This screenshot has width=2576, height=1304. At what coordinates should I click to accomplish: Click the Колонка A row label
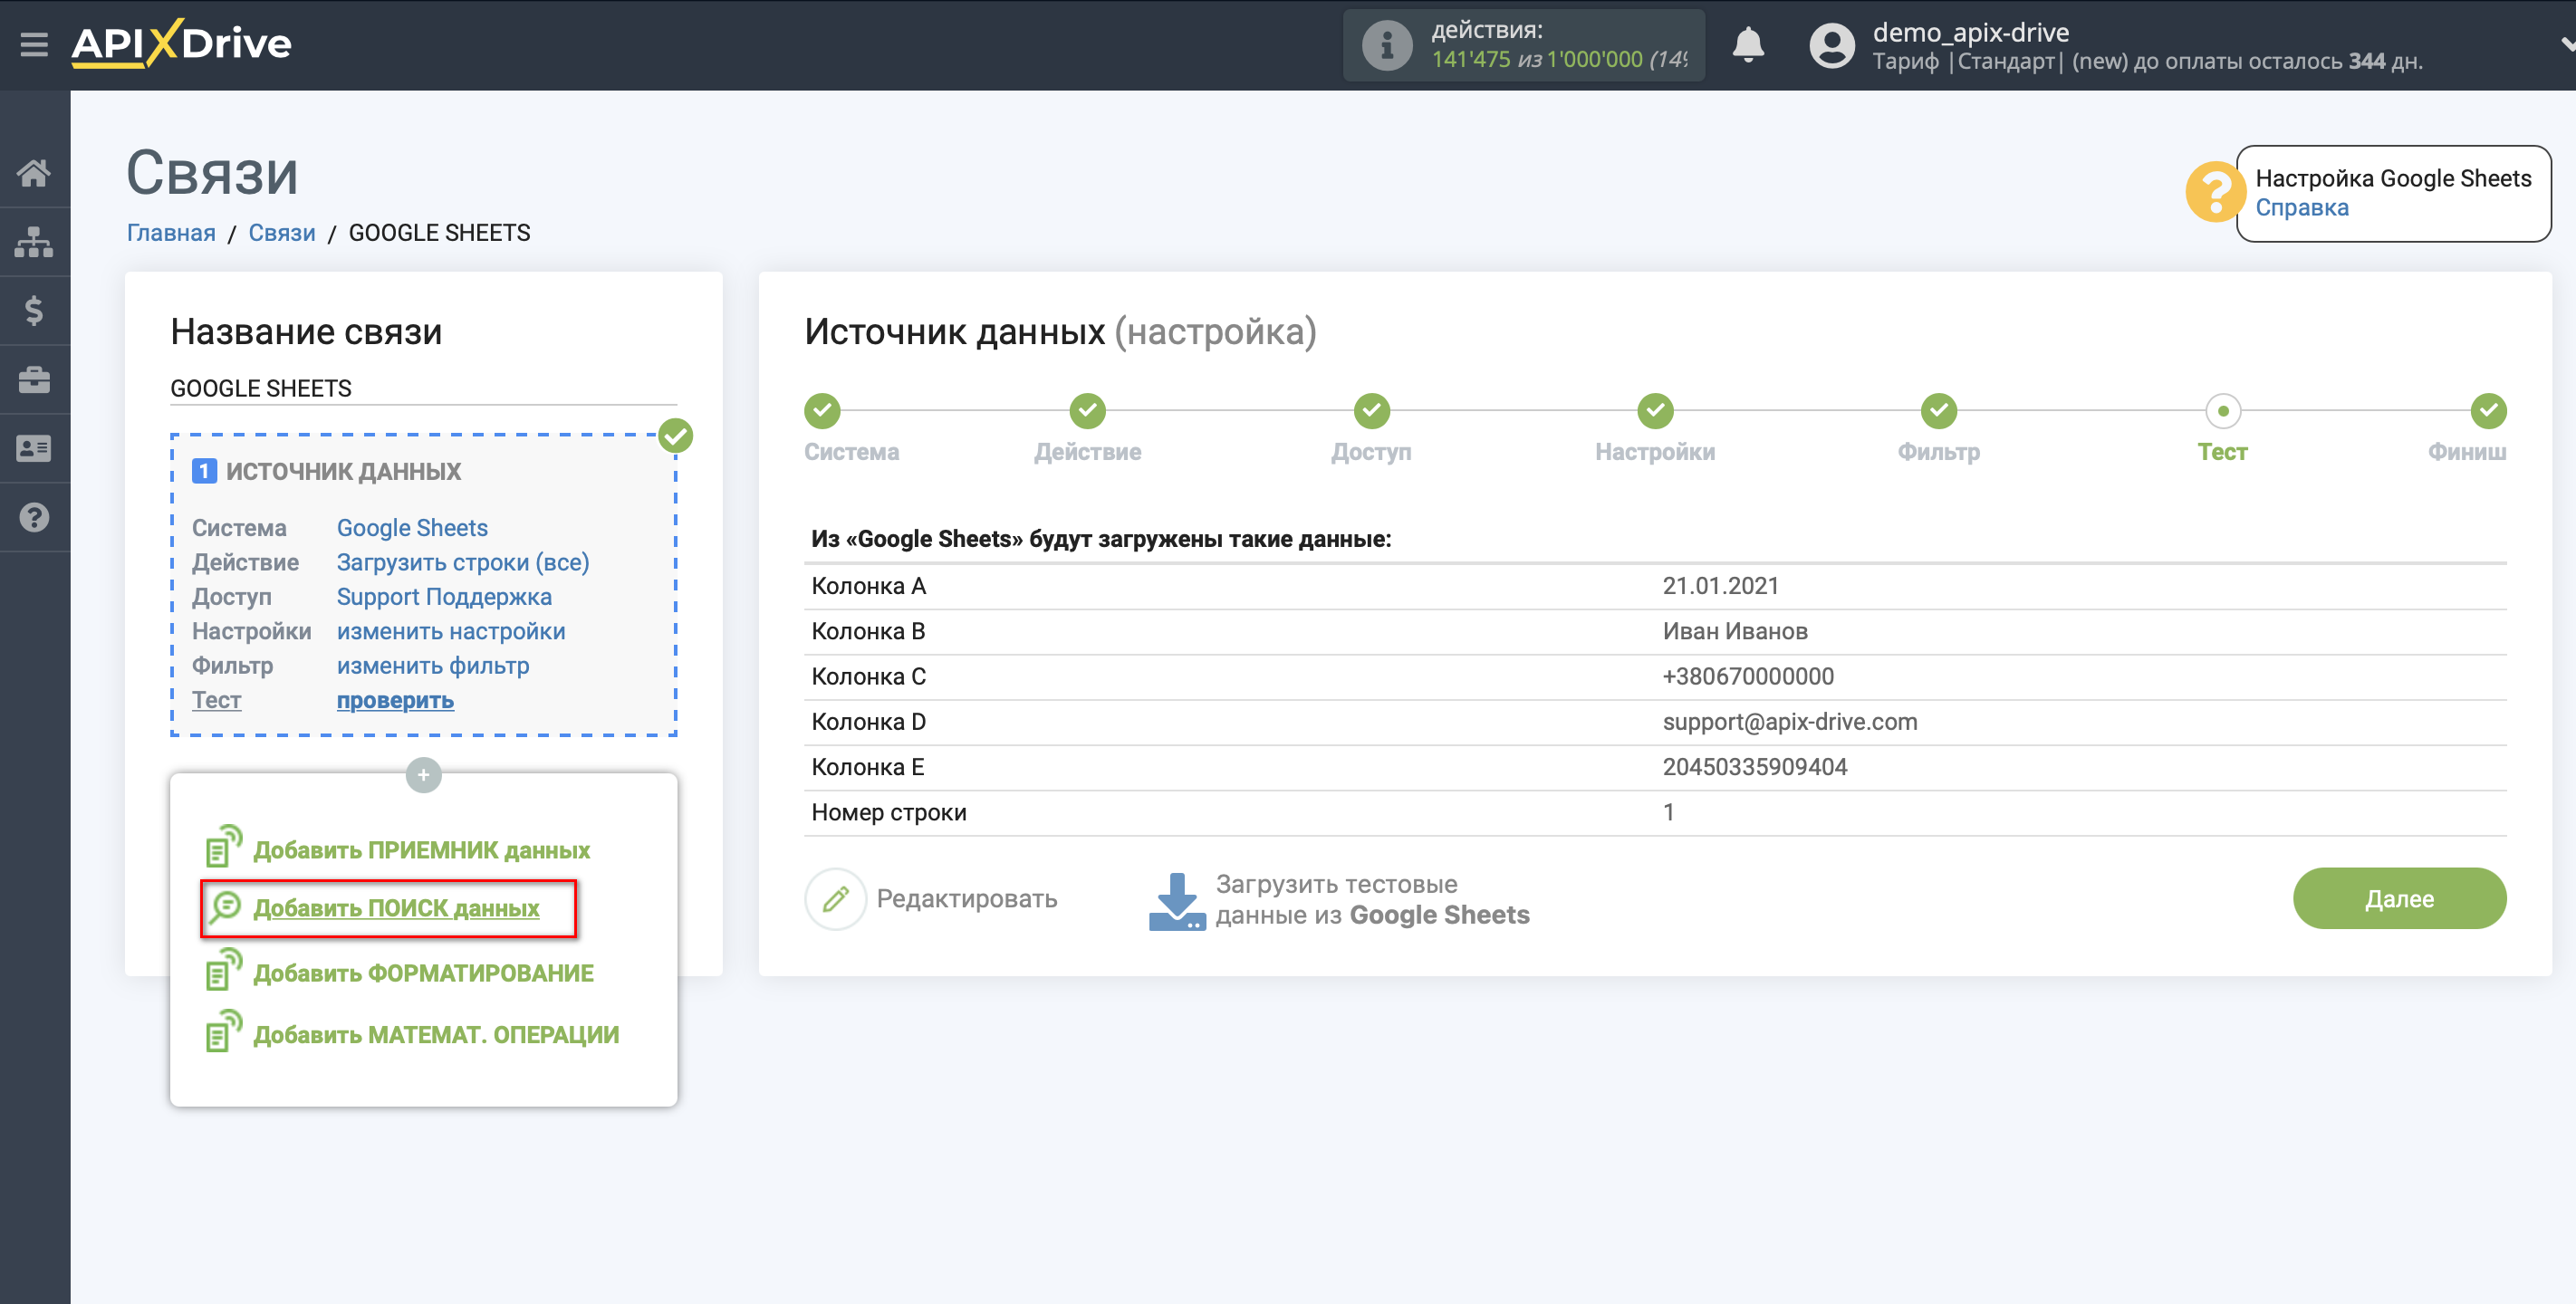click(868, 586)
